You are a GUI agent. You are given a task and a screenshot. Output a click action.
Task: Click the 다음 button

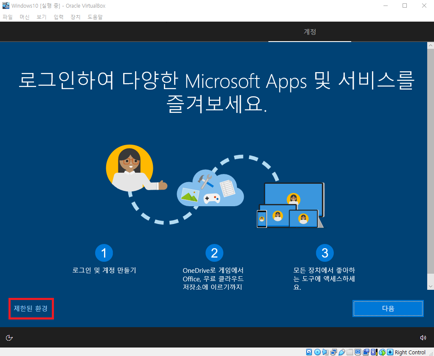[388, 308]
